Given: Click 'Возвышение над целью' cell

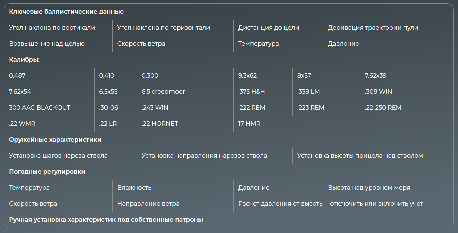Looking at the screenshot, I should pyautogui.click(x=47, y=44).
